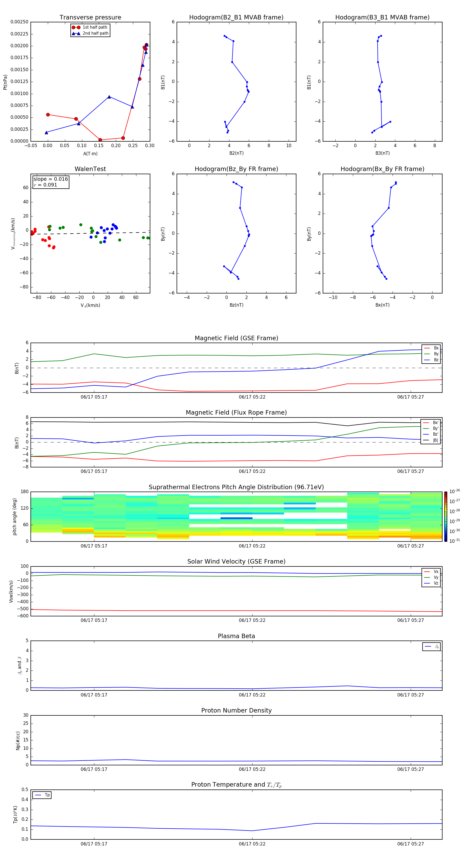Click "By'" in flux rope legend
The height and width of the screenshot is (867, 473).
(x=435, y=429)
